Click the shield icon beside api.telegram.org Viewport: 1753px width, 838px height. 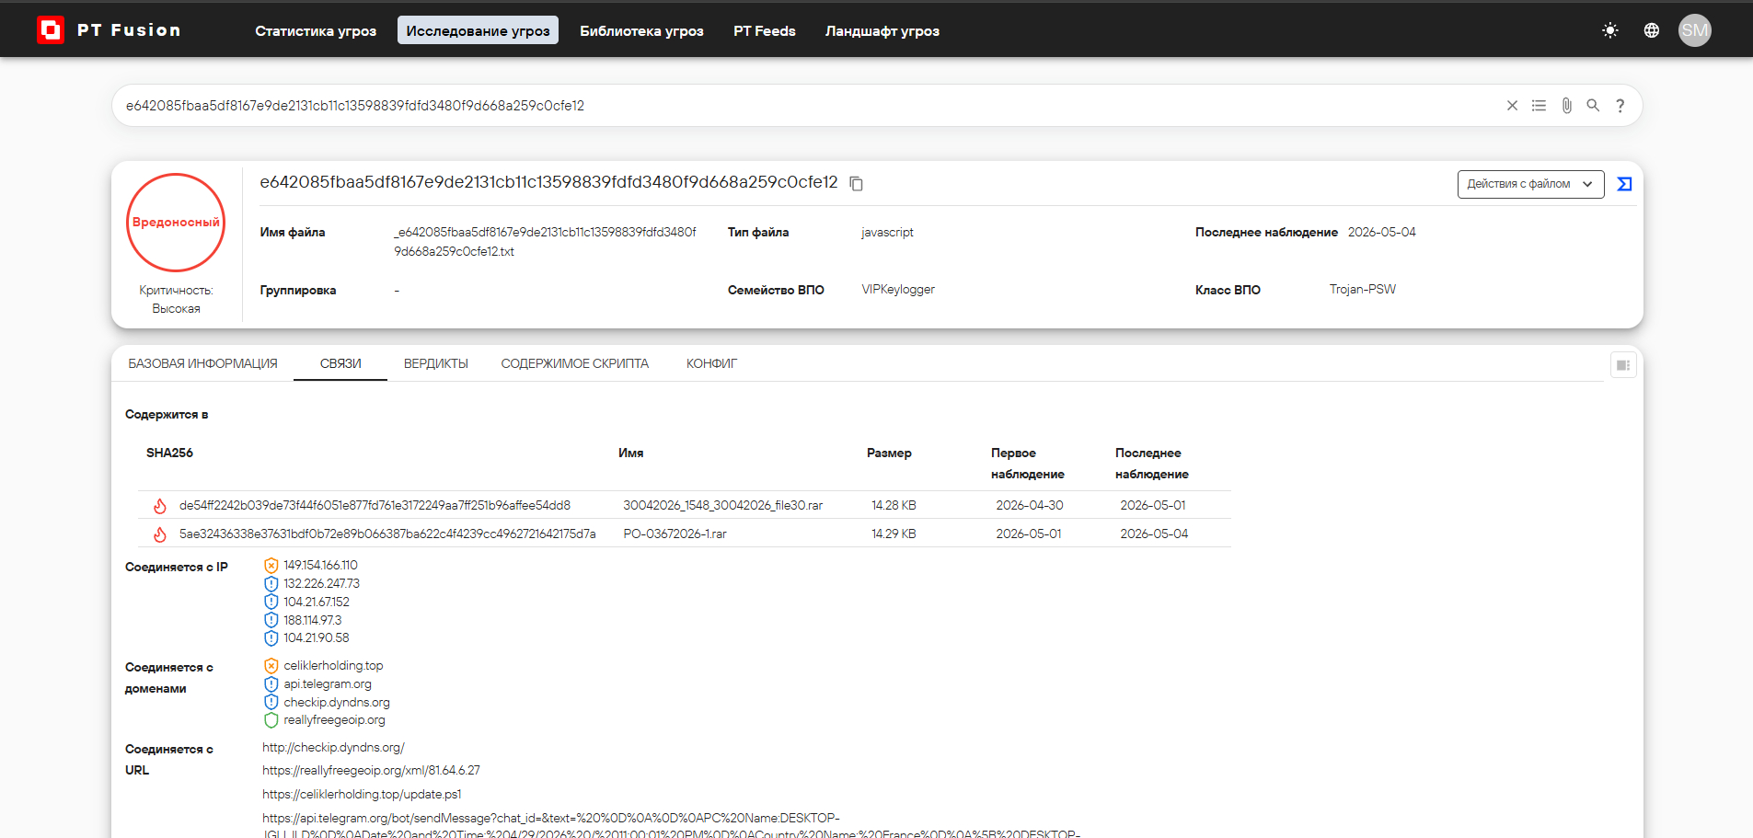coord(271,684)
